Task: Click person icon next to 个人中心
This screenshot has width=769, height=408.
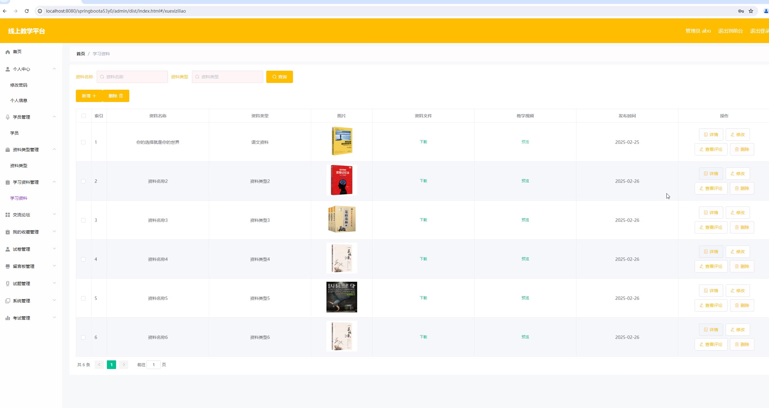Action: [x=8, y=69]
